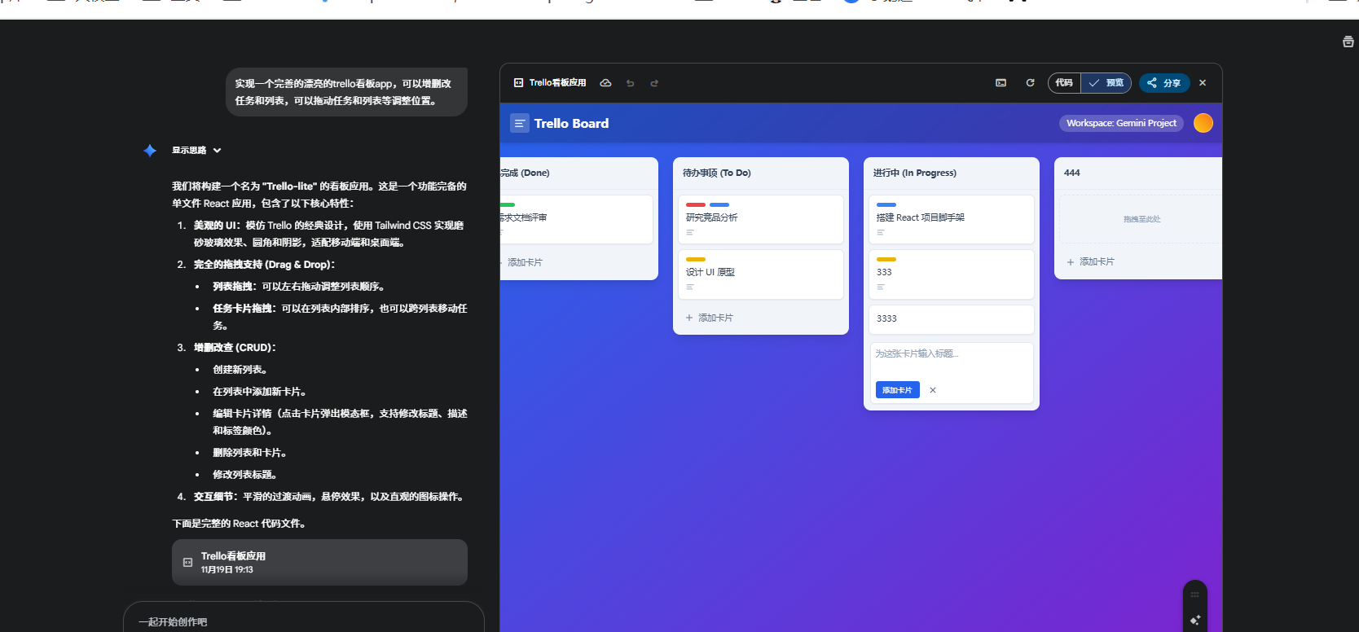Click the blue label on 搭建 React card

pos(886,205)
